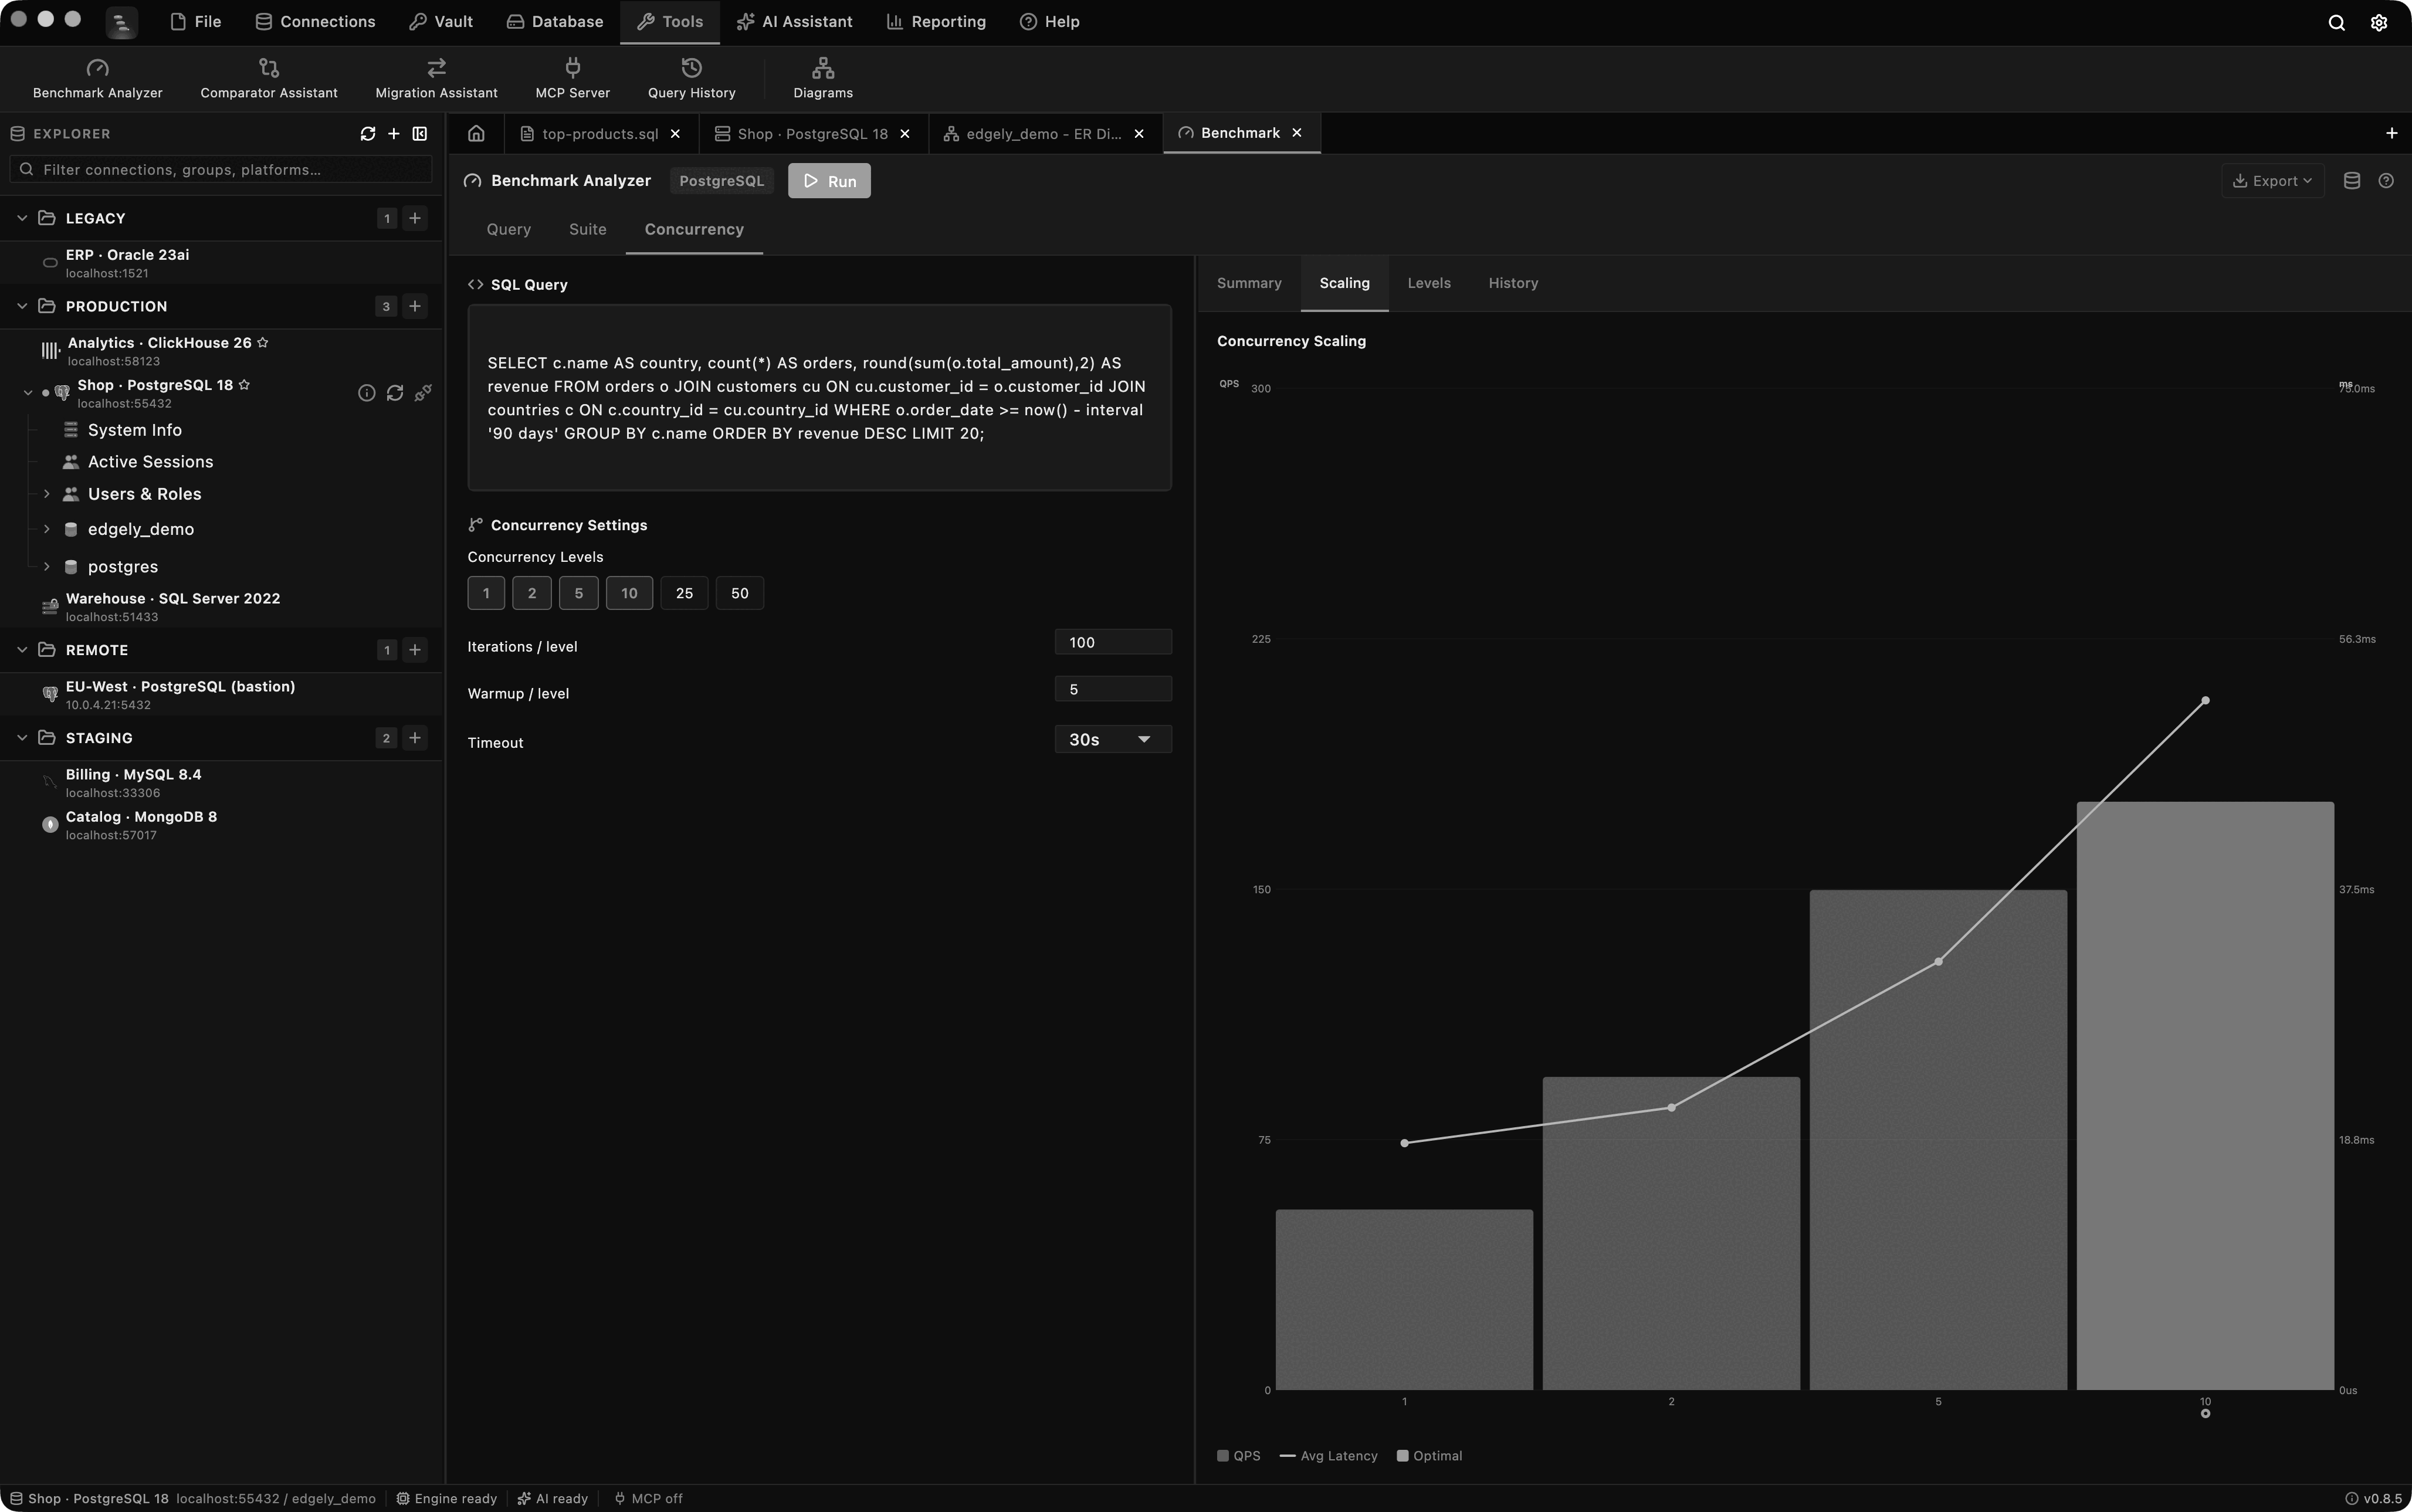Open the Timeout 30s dropdown
Viewport: 2412px width, 1512px height.
pos(1113,739)
